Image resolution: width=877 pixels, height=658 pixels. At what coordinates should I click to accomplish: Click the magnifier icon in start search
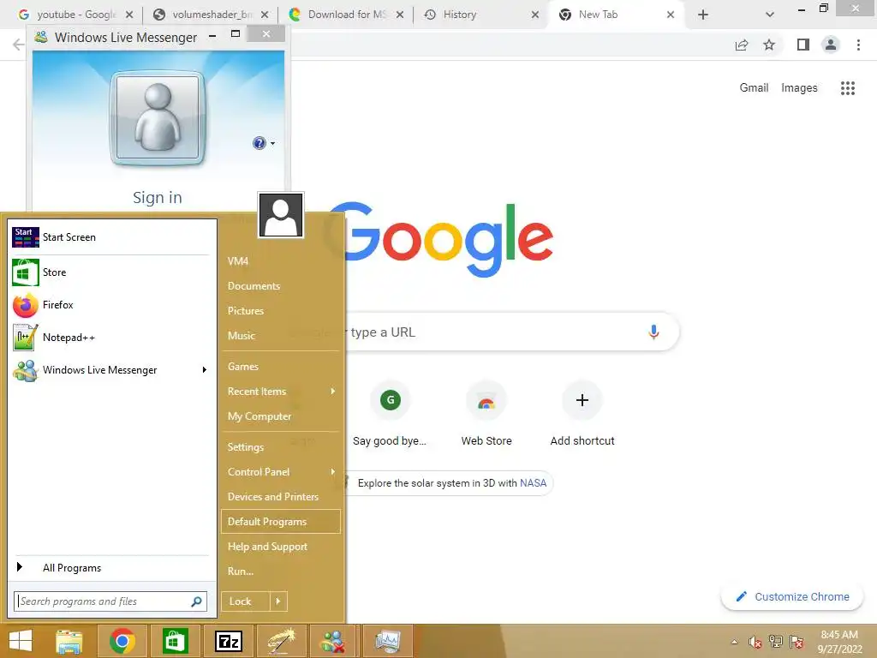(196, 601)
